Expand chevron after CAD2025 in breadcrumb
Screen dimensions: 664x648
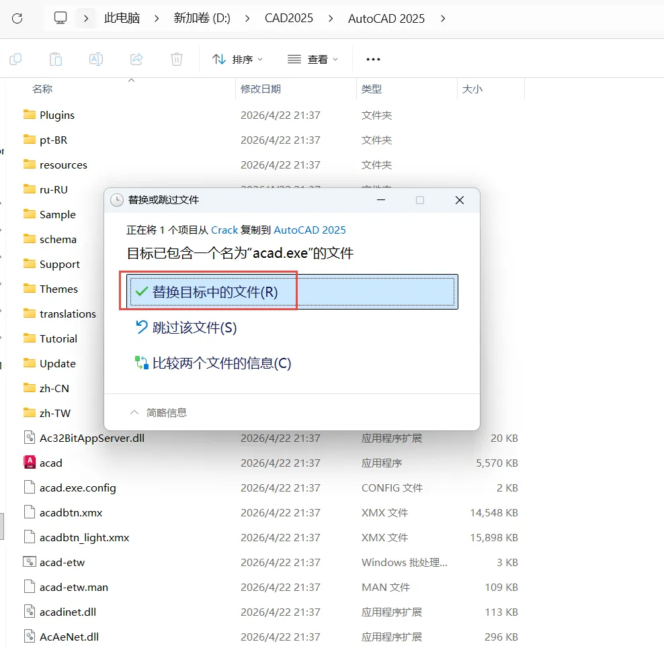(331, 18)
